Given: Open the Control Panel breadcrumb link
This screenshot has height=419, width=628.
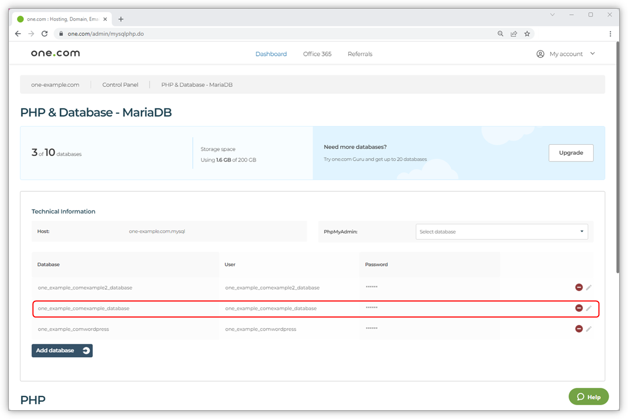Looking at the screenshot, I should [120, 85].
